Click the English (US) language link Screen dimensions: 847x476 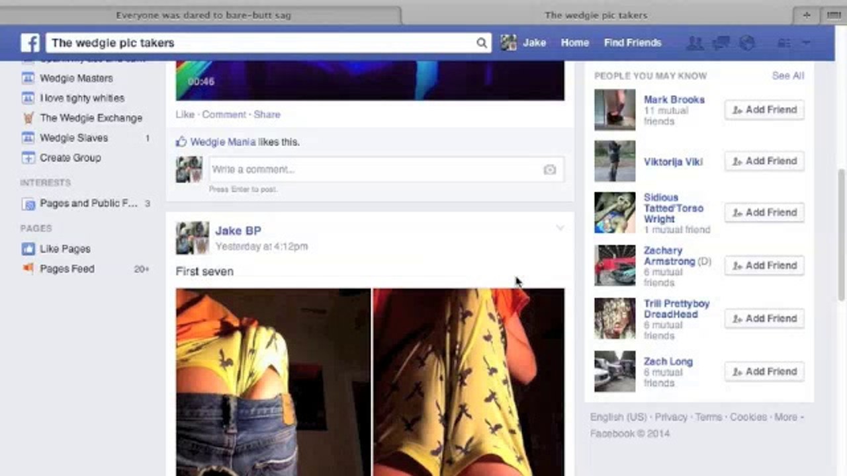tap(619, 417)
